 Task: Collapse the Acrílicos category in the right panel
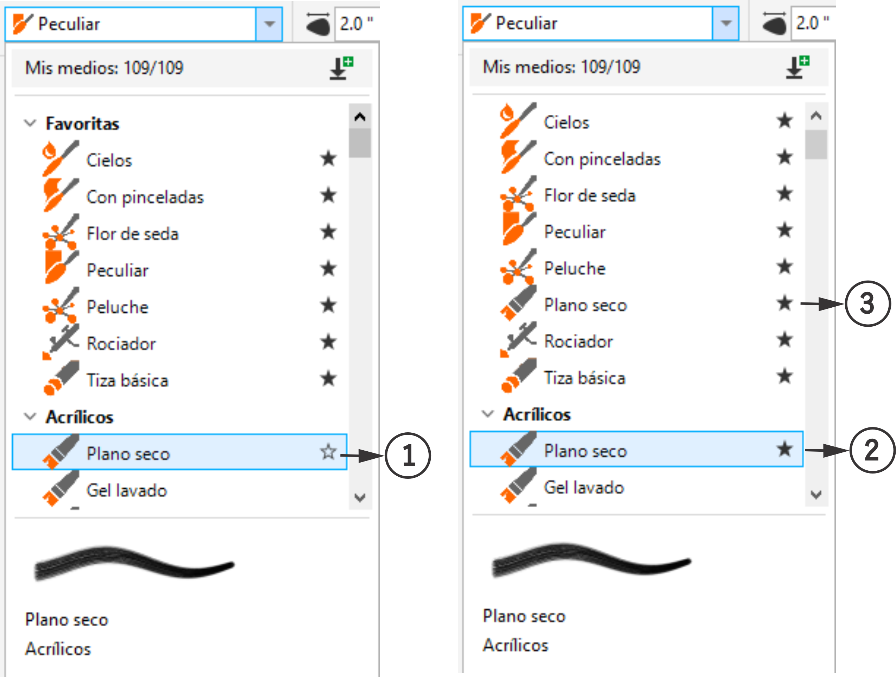[488, 414]
